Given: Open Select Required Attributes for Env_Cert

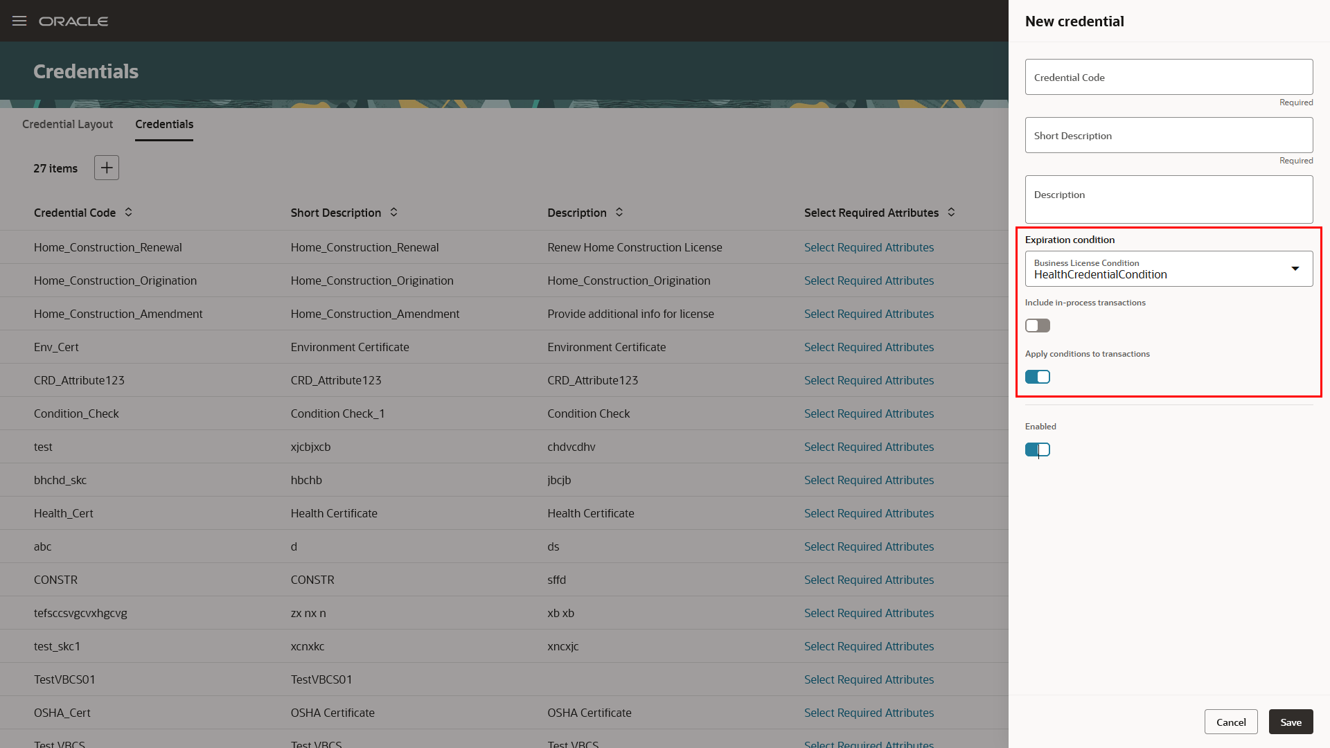Looking at the screenshot, I should click(869, 347).
